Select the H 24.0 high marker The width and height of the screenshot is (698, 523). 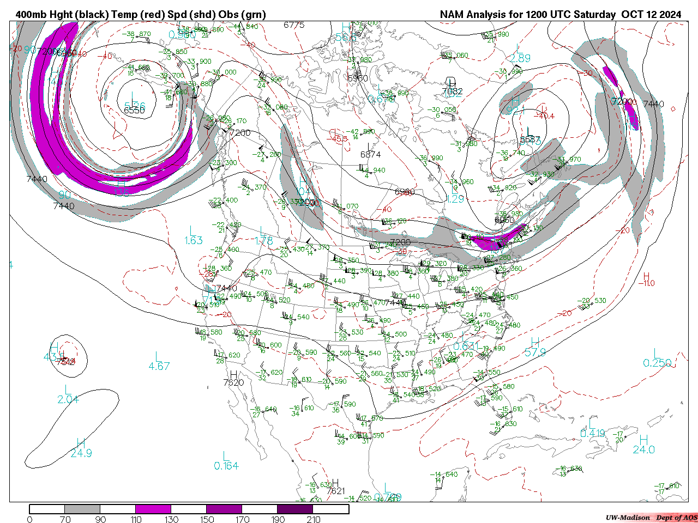(643, 445)
